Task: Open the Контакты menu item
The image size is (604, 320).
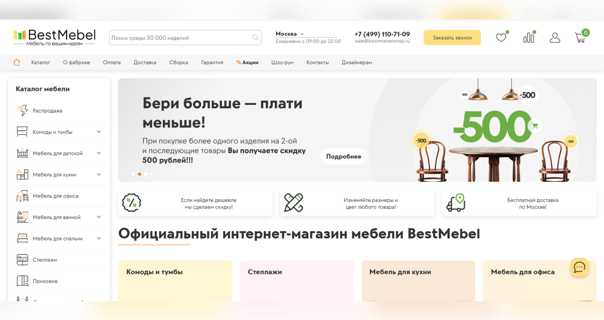Action: [318, 62]
